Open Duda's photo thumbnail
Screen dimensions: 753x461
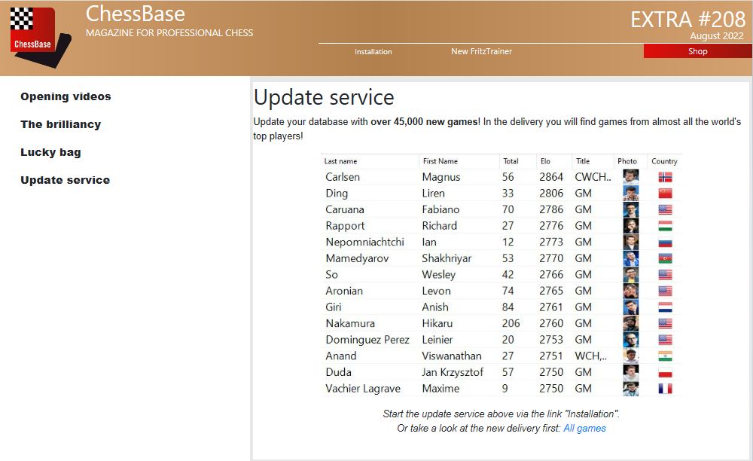pos(630,373)
